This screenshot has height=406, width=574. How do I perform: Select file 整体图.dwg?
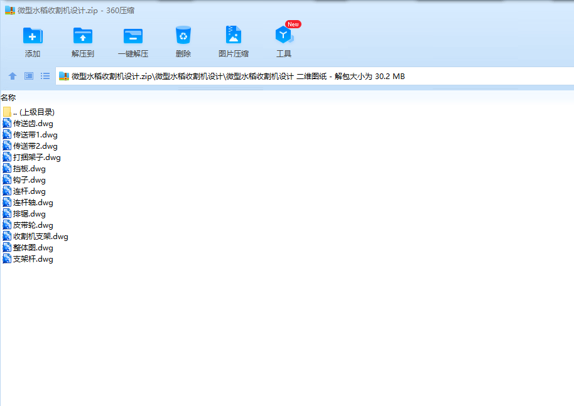pos(28,248)
